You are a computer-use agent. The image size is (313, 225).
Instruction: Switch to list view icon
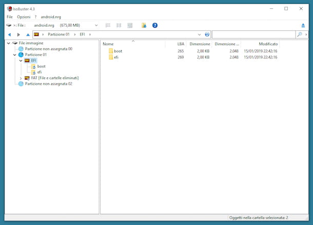pyautogui.click(x=108, y=25)
